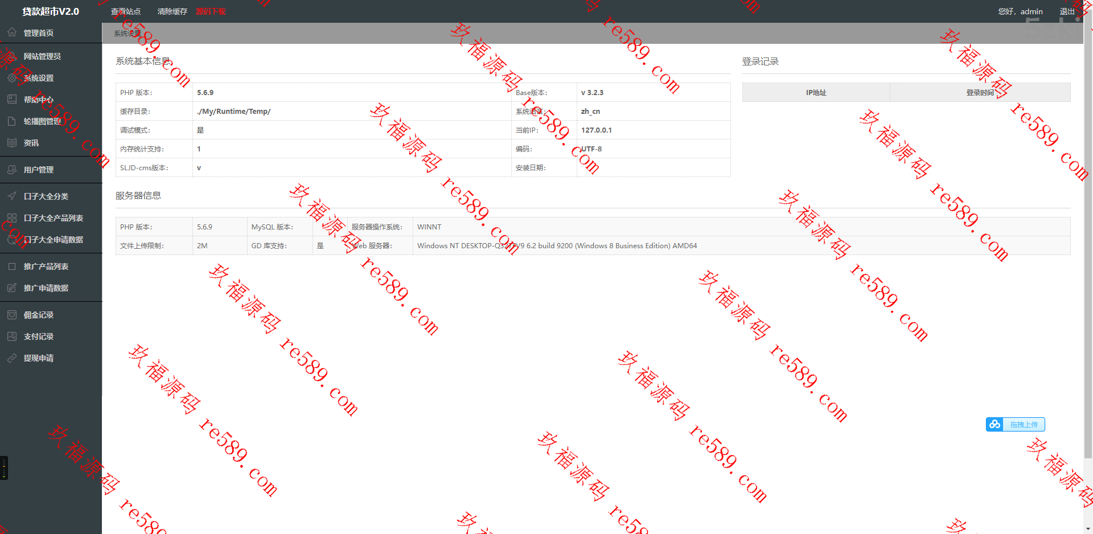Click the page's vertical scrollbar
Viewport: 1093px width, 534px height.
pos(1088,228)
